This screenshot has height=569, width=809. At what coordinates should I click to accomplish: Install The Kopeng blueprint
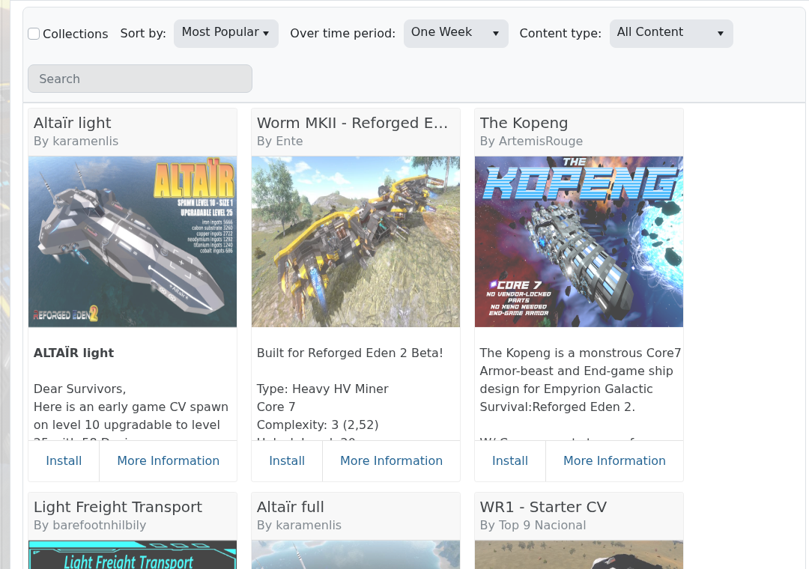pos(510,460)
